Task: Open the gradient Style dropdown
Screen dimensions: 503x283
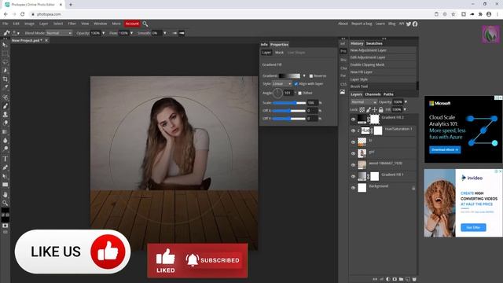Action: coord(282,84)
